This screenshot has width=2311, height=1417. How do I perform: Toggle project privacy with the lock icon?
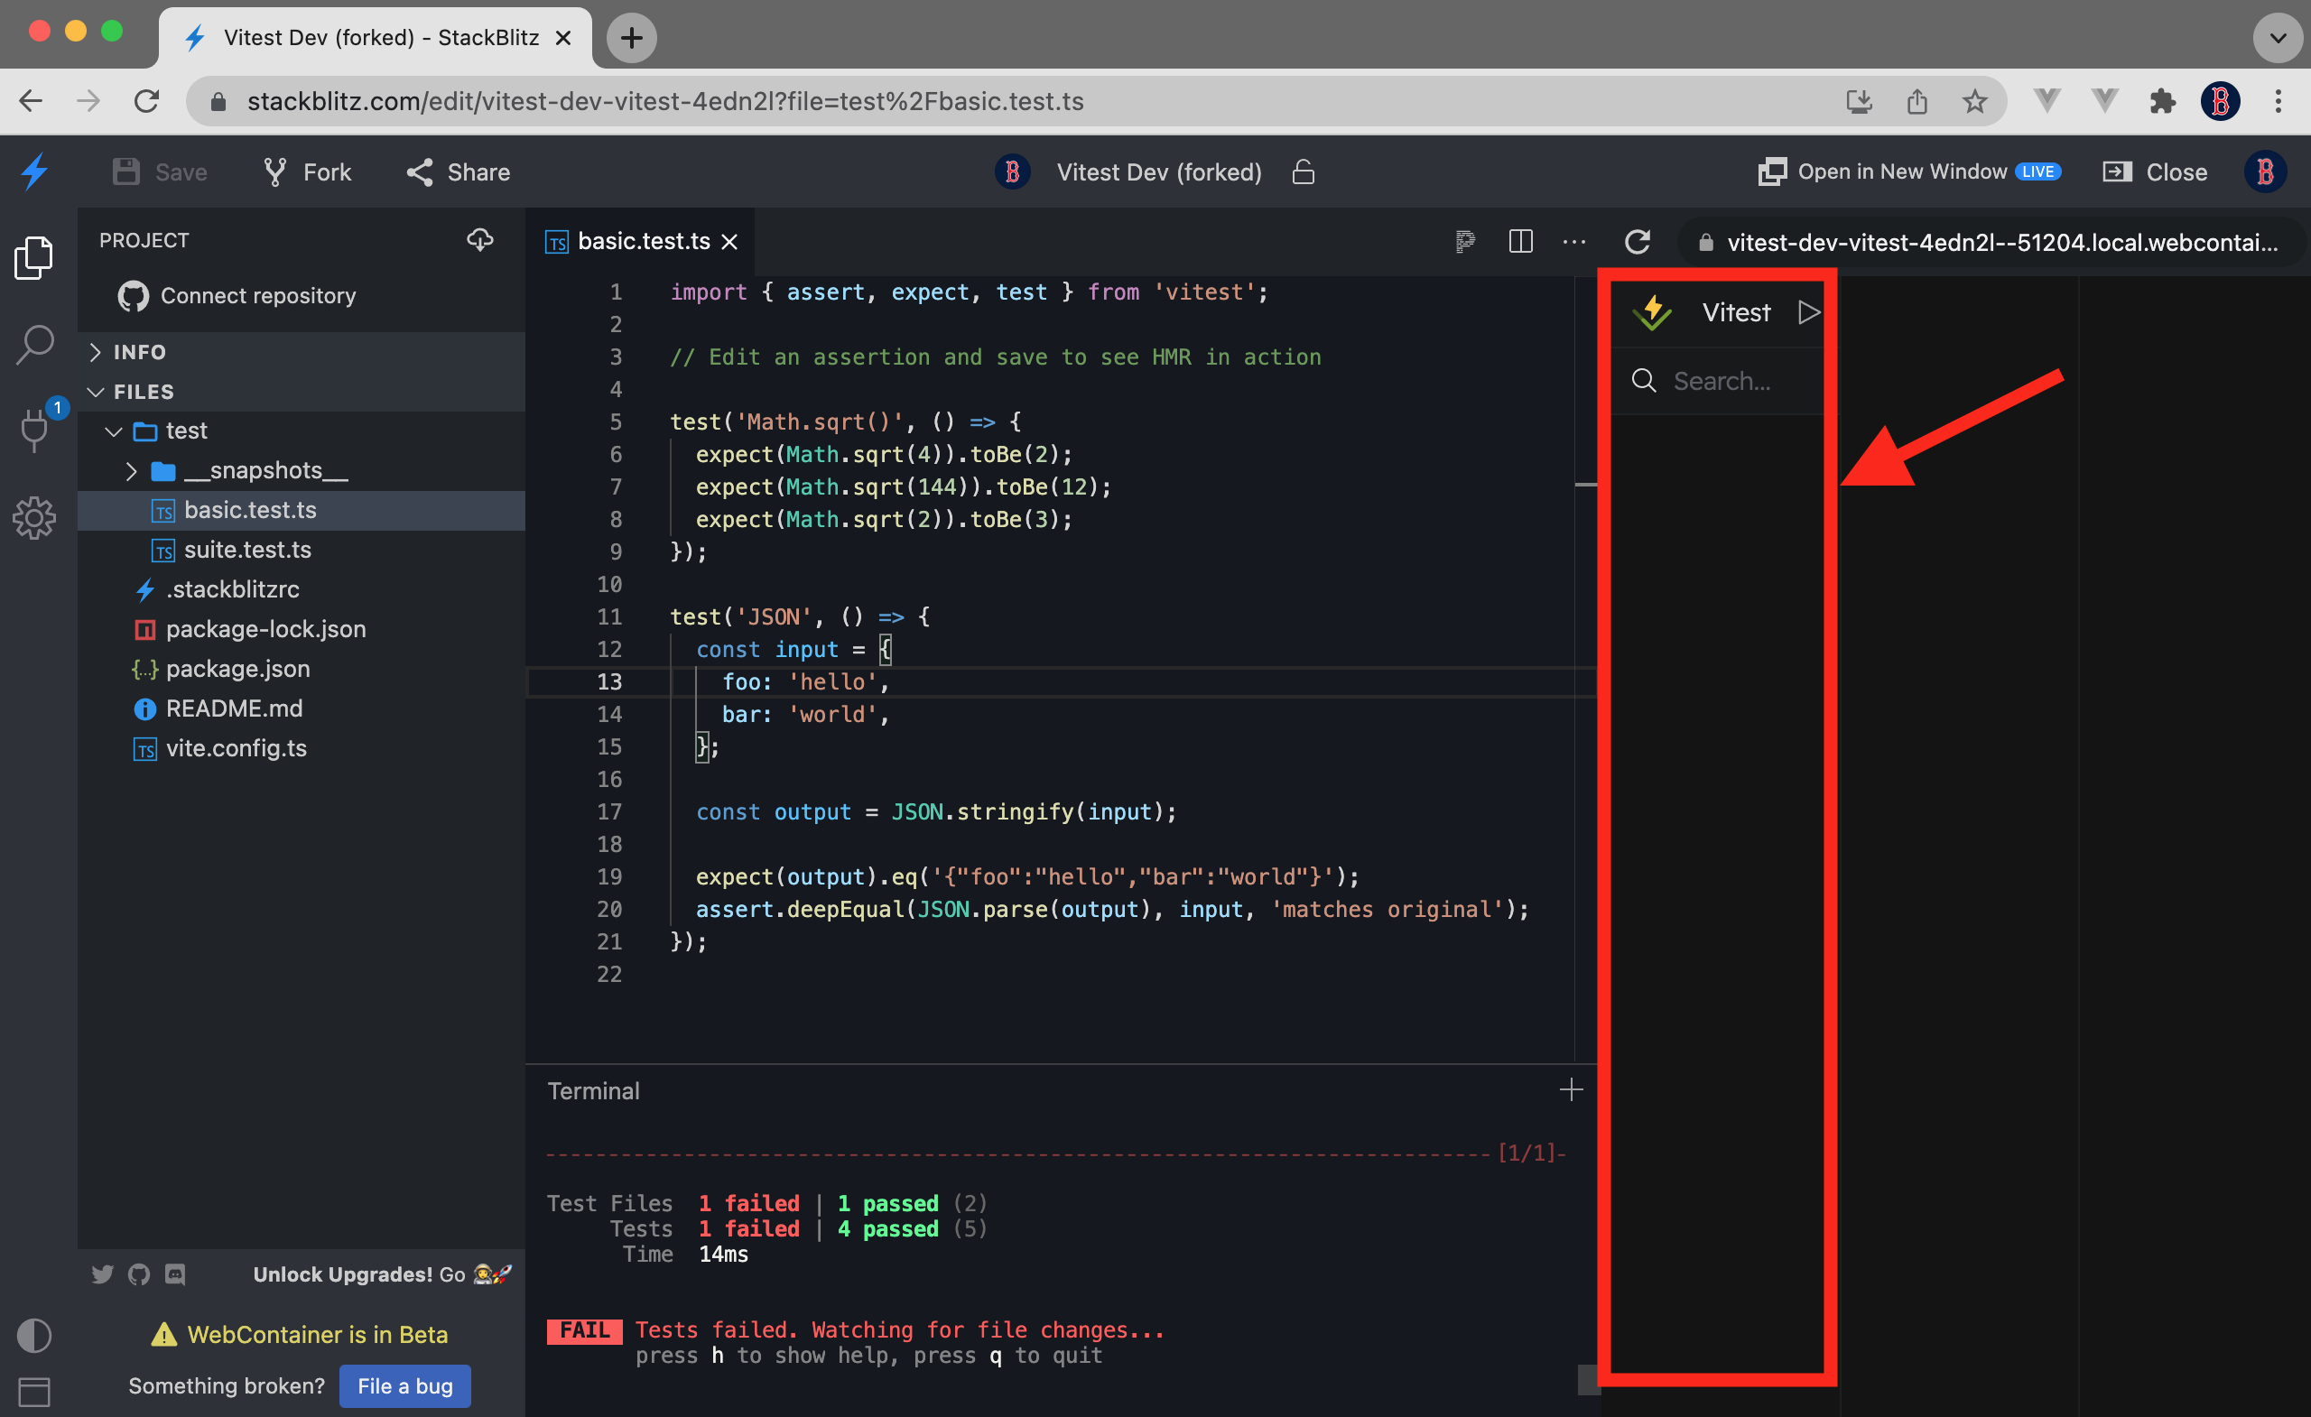point(1304,171)
